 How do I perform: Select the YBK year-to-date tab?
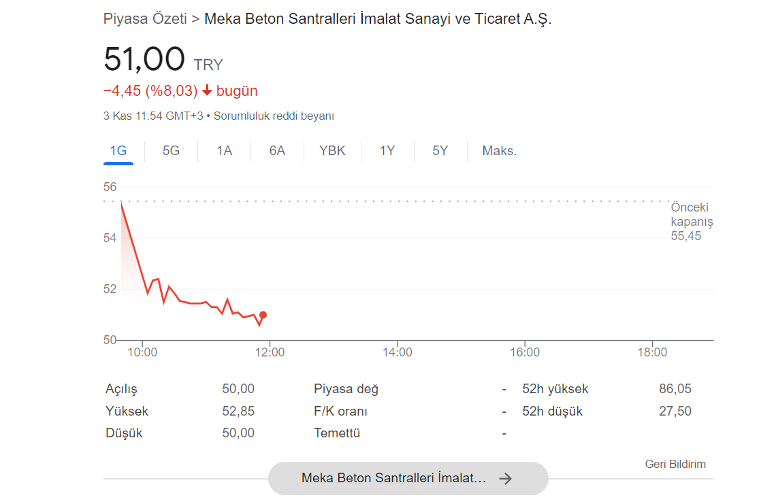click(x=332, y=151)
